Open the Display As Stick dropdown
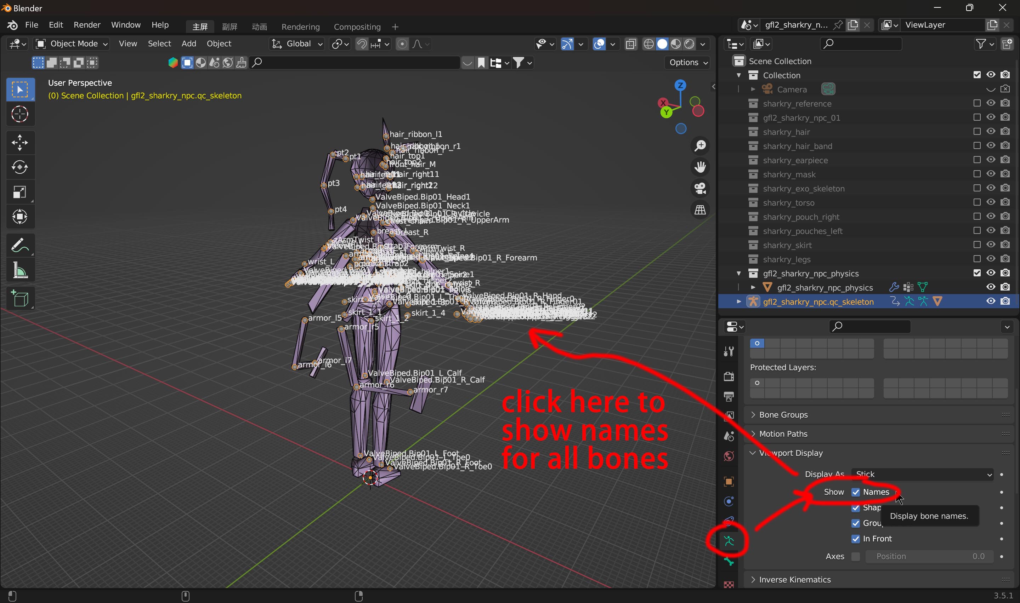 coord(922,474)
